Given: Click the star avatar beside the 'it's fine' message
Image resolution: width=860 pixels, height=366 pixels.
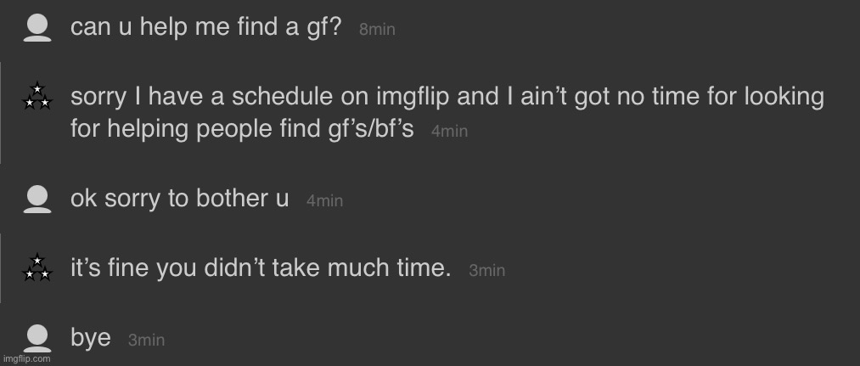Looking at the screenshot, I should pyautogui.click(x=37, y=267).
